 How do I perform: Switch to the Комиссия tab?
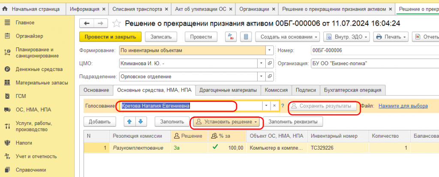pyautogui.click(x=277, y=90)
